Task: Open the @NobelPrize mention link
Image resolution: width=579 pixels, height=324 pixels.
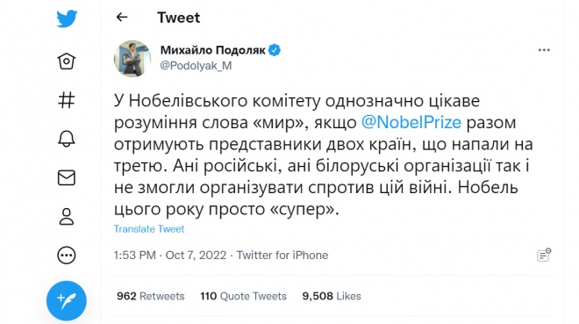Action: pos(411,122)
